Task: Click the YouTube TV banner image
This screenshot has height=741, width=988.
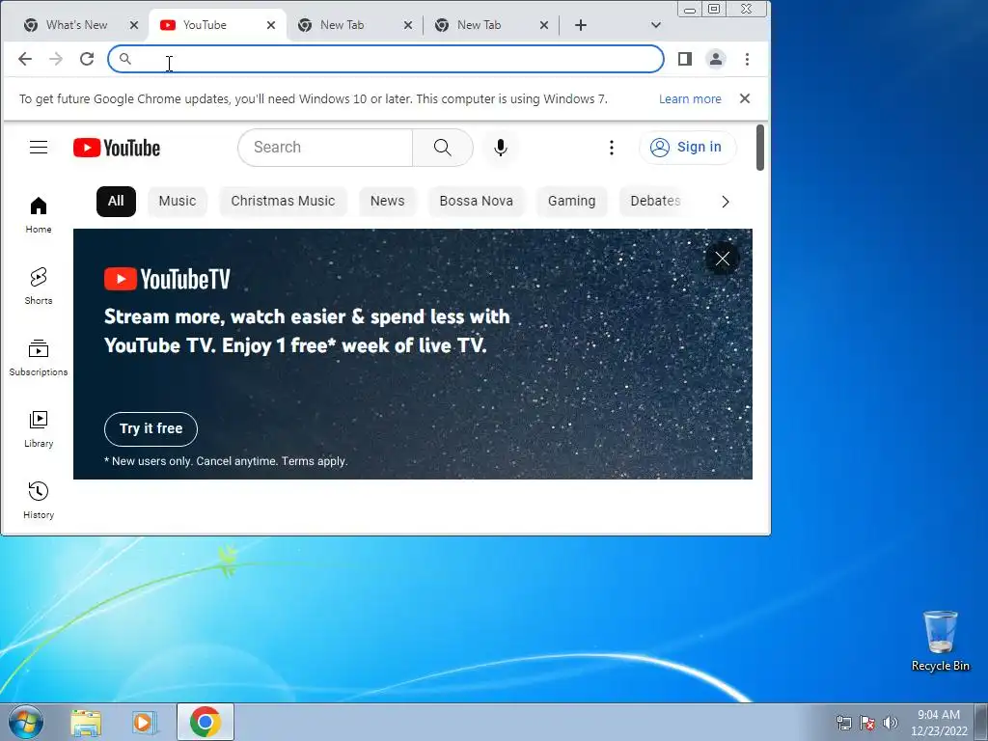Action: (x=413, y=353)
